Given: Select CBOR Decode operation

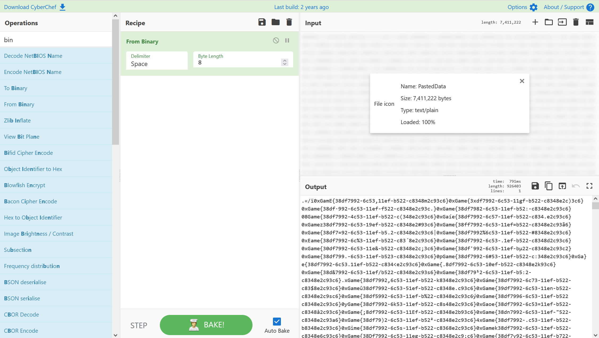Looking at the screenshot, I should click(x=56, y=314).
